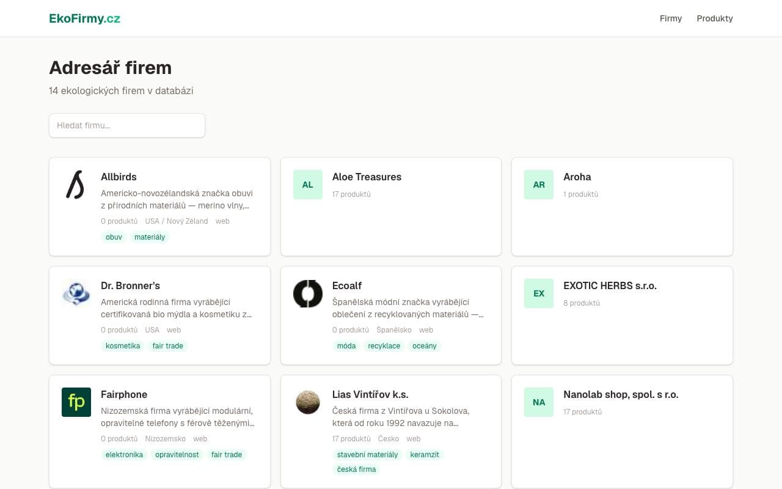Open the Aroha company title

coord(577,177)
